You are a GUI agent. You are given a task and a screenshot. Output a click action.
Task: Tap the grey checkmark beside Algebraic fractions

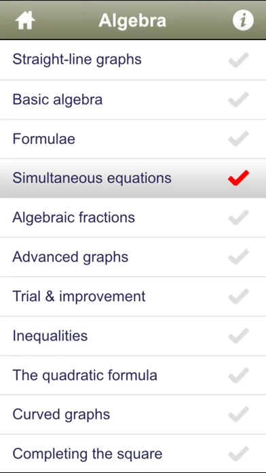239,217
